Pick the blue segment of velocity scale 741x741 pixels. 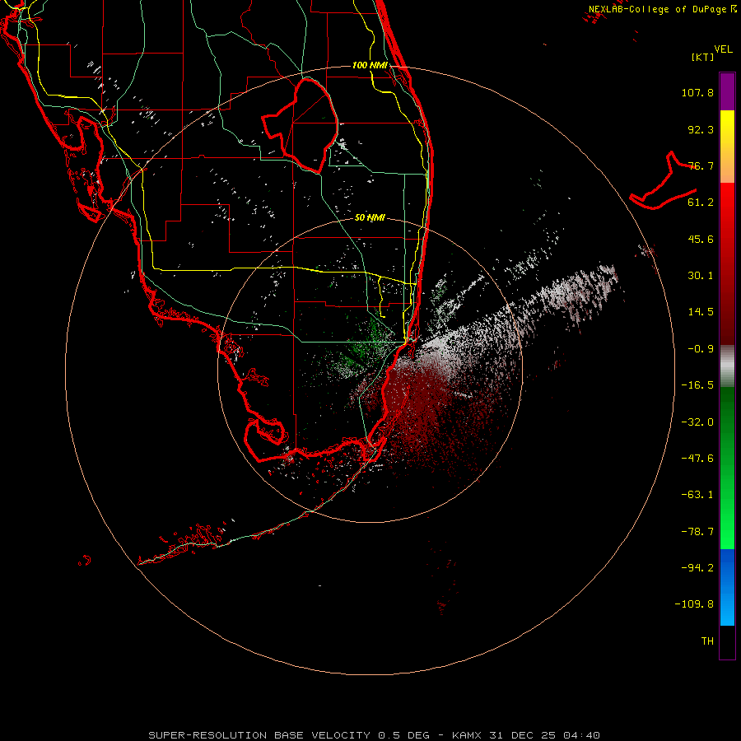pyautogui.click(x=727, y=587)
